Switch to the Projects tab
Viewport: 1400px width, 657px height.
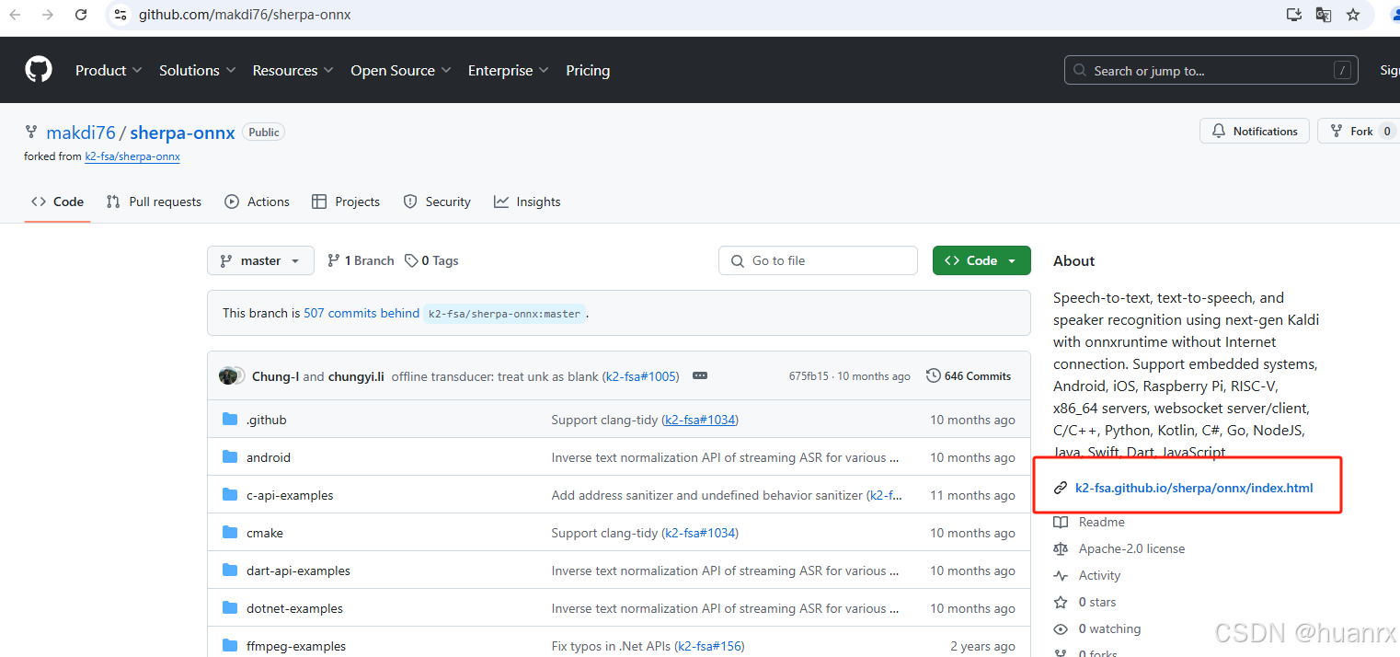[346, 202]
